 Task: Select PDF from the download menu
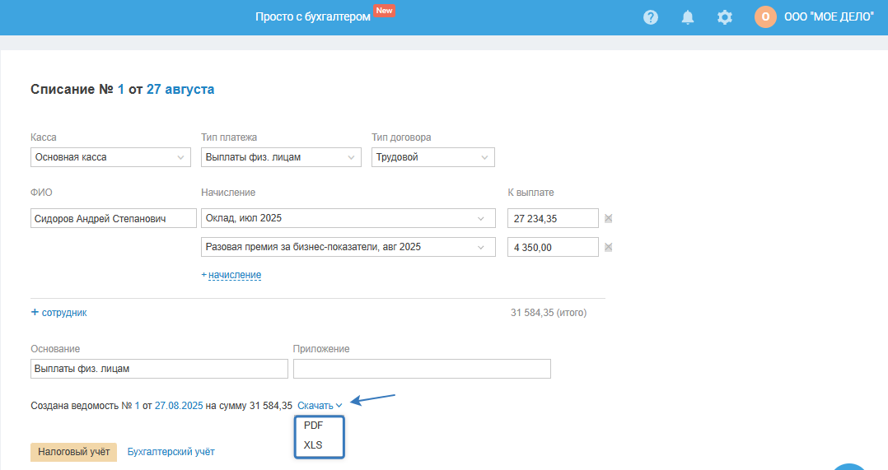click(313, 426)
